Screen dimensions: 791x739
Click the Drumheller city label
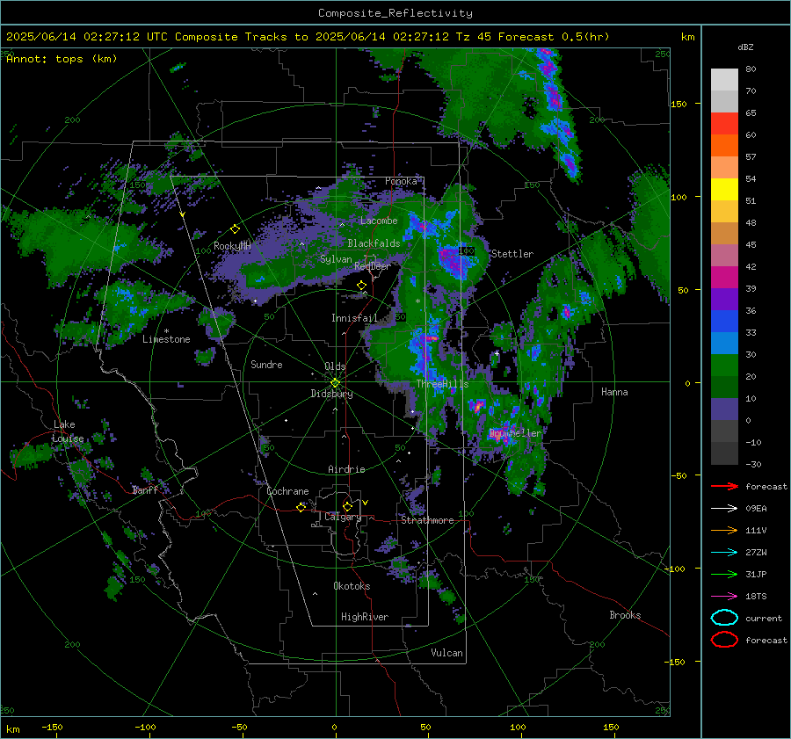[515, 433]
